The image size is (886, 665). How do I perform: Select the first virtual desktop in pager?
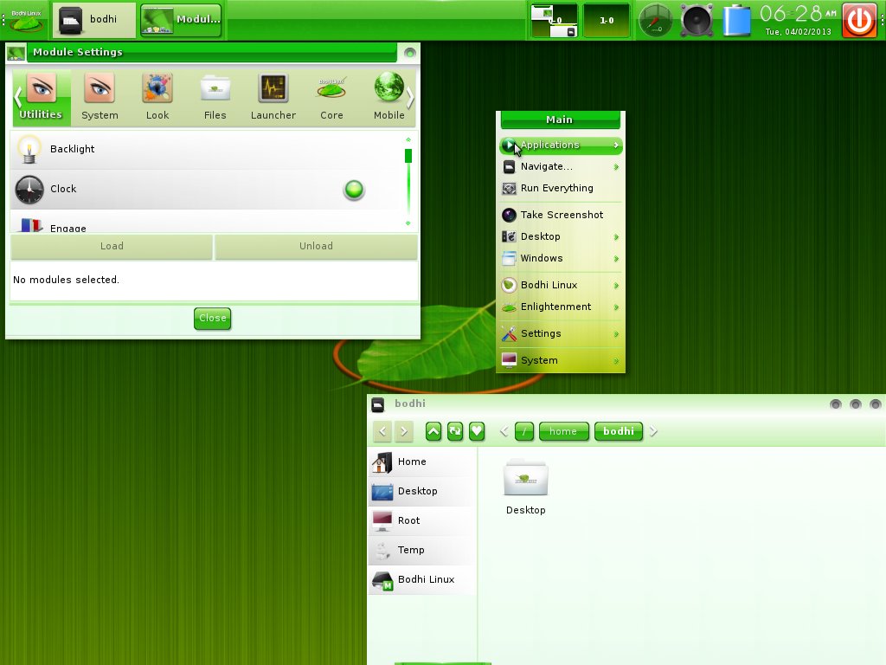click(x=554, y=21)
